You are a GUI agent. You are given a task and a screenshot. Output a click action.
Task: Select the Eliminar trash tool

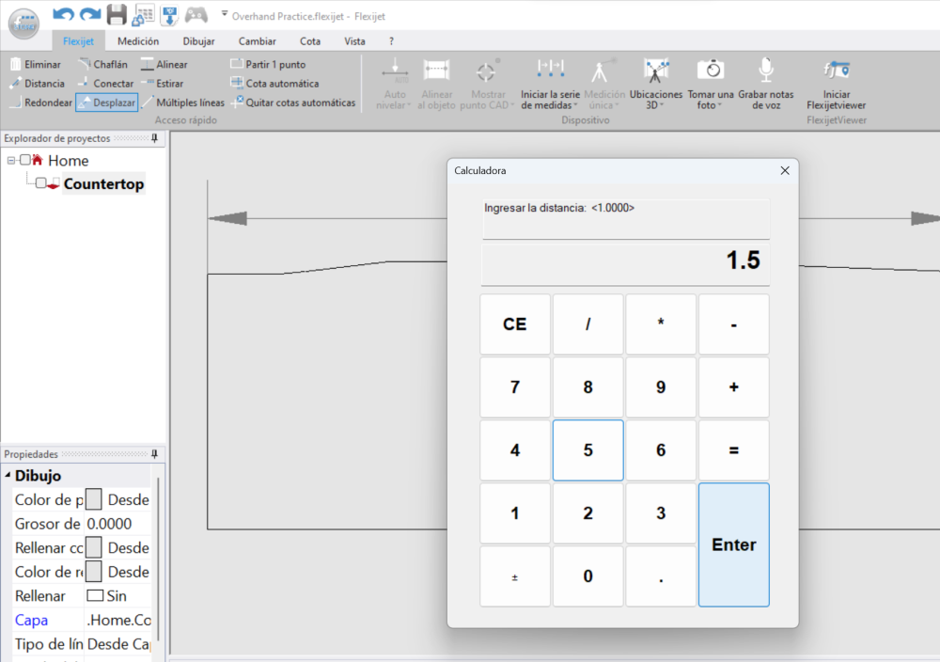coord(35,65)
